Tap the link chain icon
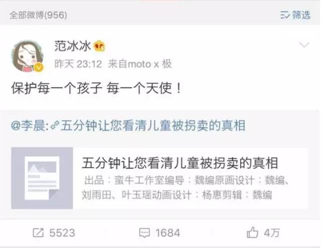Screen dimensions: 322x248 [x=55, y=126]
